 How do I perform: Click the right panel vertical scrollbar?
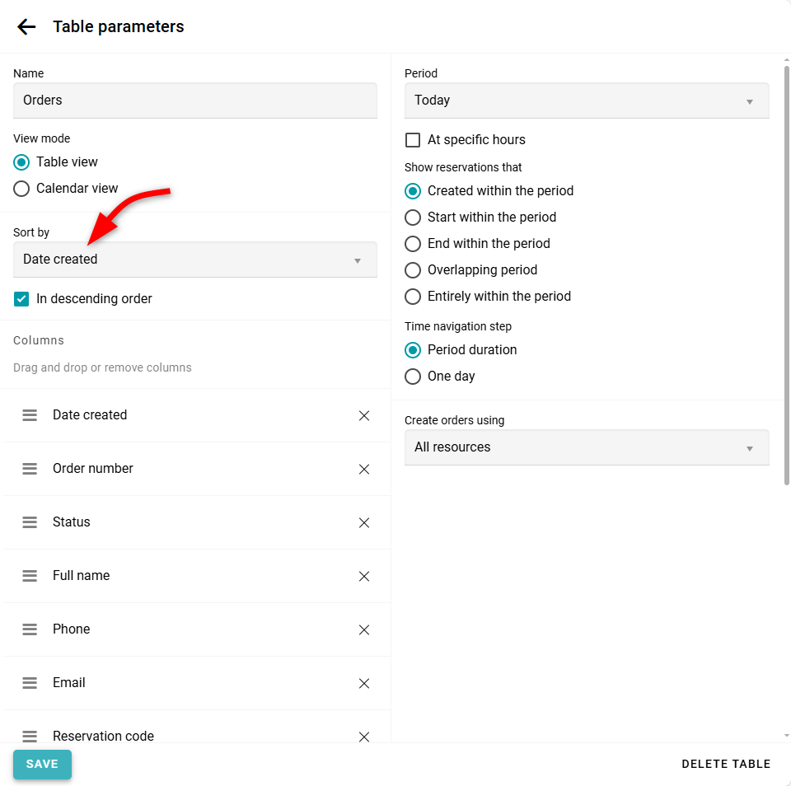coord(786,272)
